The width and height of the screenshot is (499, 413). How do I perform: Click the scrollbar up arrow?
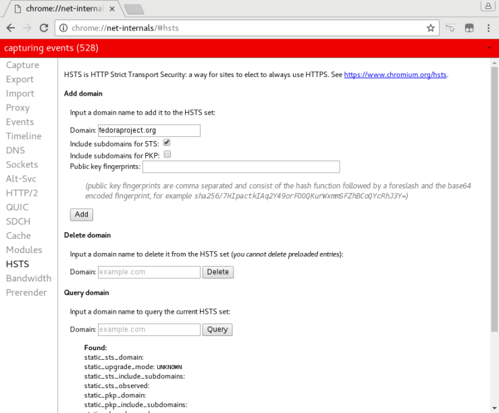tap(494, 63)
